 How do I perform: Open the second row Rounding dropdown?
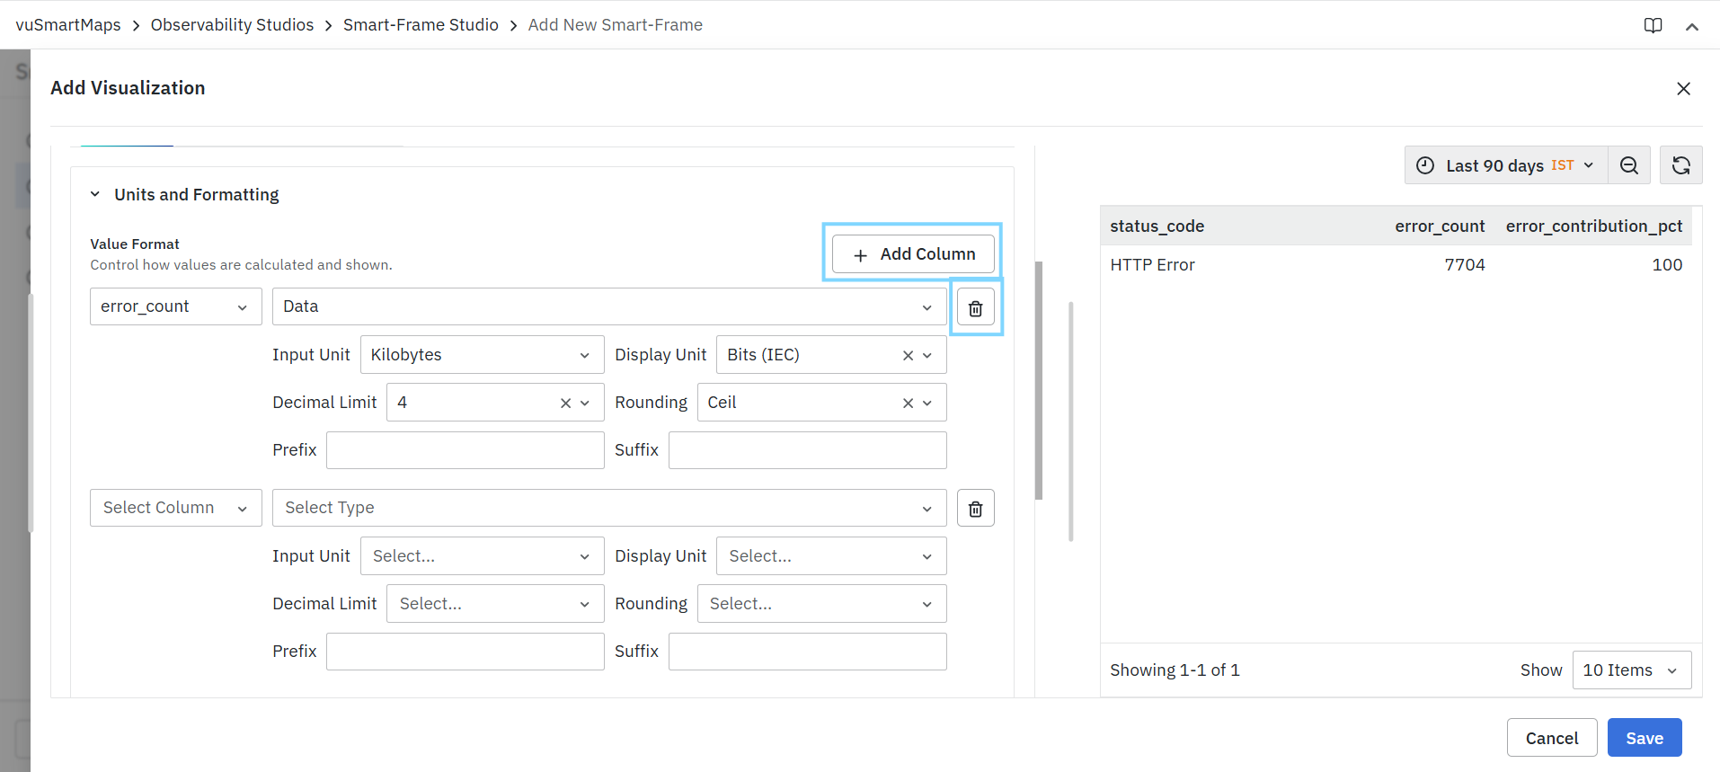pos(821,604)
